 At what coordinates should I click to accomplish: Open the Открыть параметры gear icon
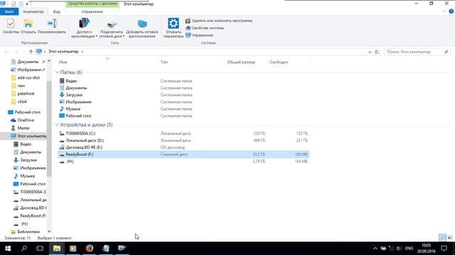[173, 28]
